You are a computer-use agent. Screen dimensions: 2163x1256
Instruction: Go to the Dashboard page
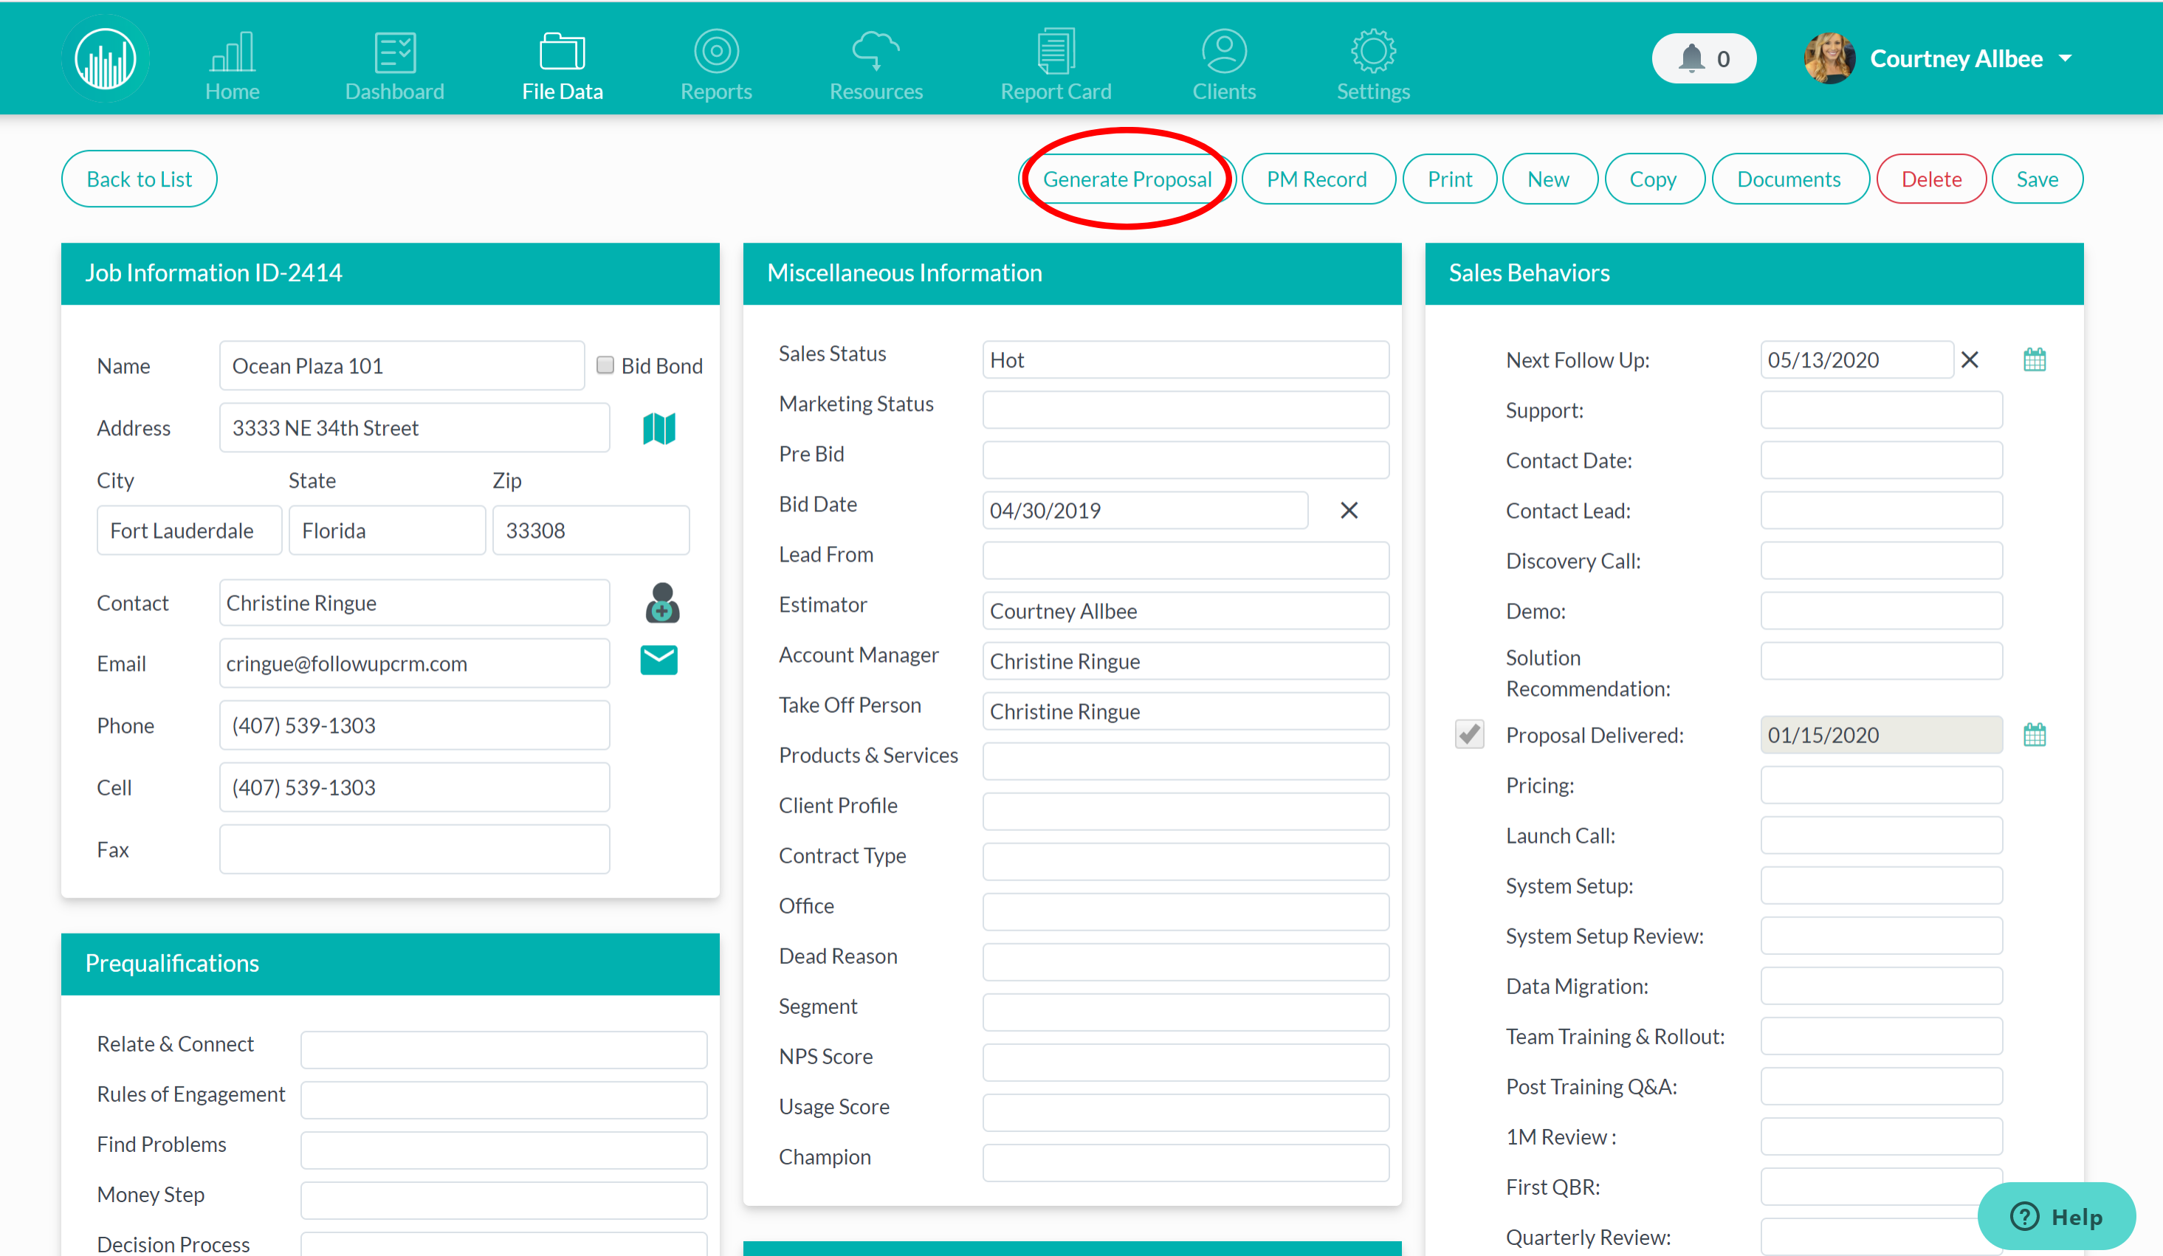(x=395, y=65)
